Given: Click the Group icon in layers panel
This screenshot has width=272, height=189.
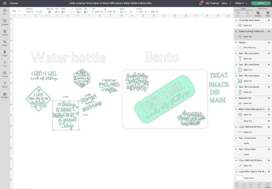Looking at the screenshot, I should (238, 14).
